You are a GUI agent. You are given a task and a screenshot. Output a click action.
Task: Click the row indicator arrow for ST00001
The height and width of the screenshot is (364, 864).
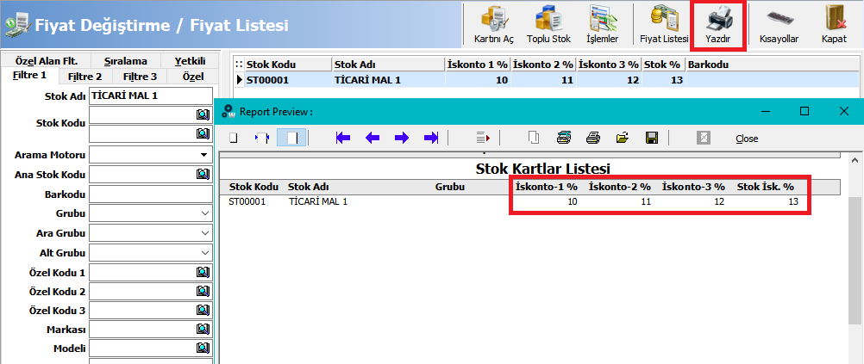(x=239, y=80)
